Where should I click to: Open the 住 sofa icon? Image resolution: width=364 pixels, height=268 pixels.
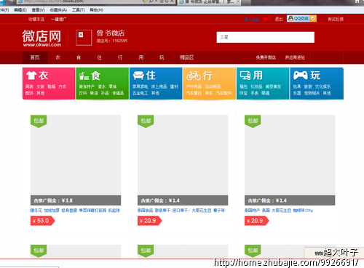(138, 76)
